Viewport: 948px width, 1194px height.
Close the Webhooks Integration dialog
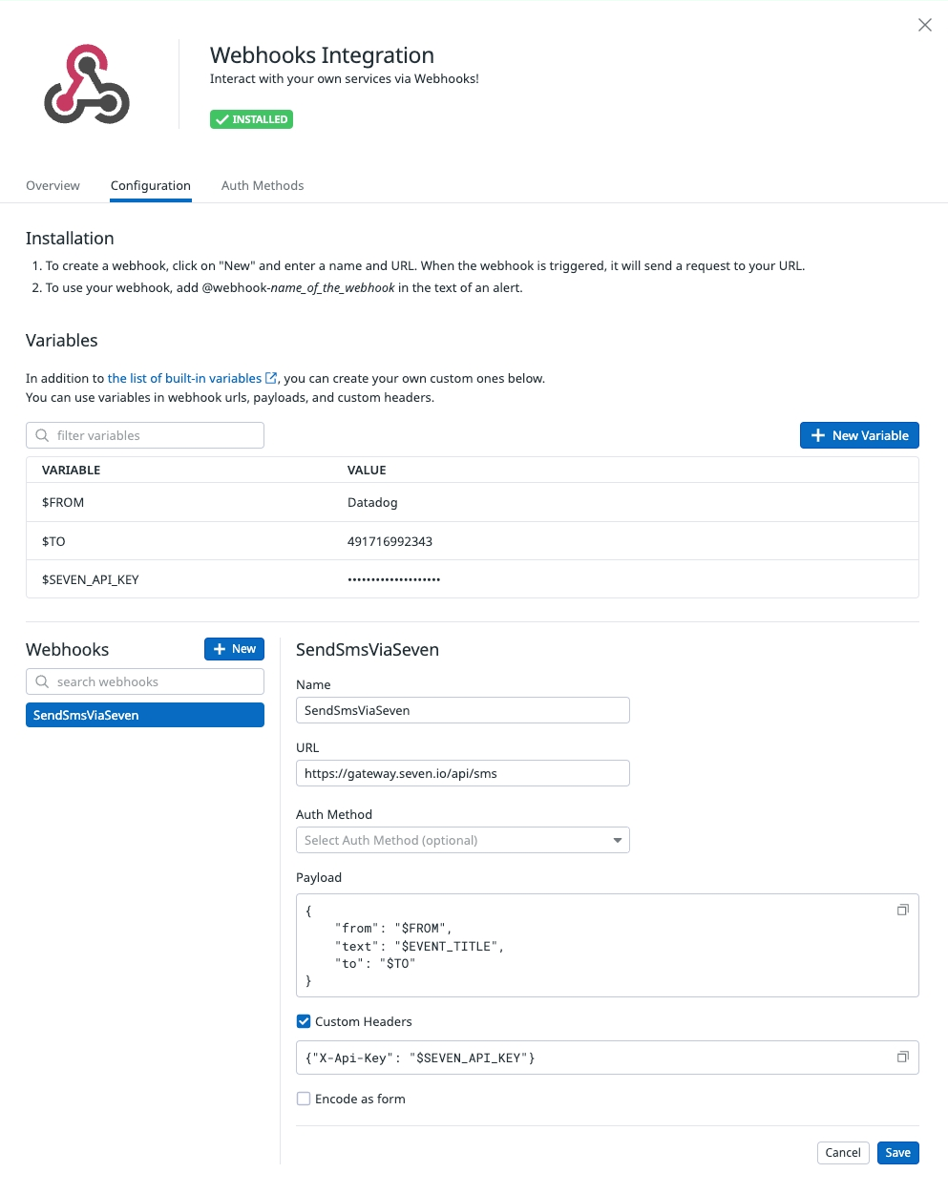[x=924, y=25]
